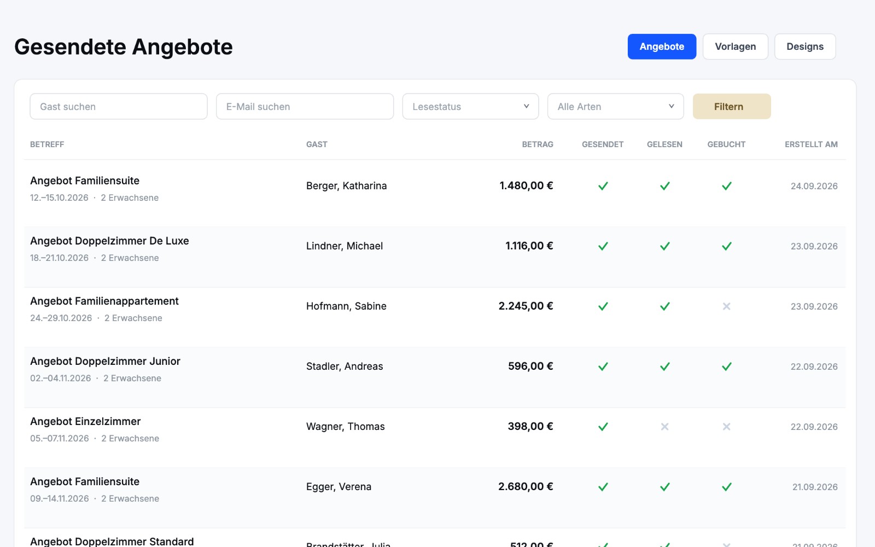Viewport: 875px width, 547px height.
Task: Click amount 596,00 €
Action: (x=530, y=366)
